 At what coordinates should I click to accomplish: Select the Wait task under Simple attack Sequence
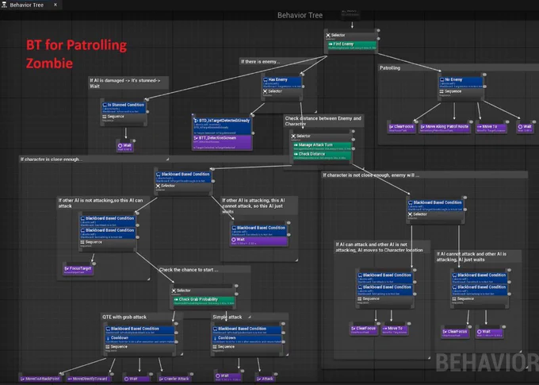point(228,377)
